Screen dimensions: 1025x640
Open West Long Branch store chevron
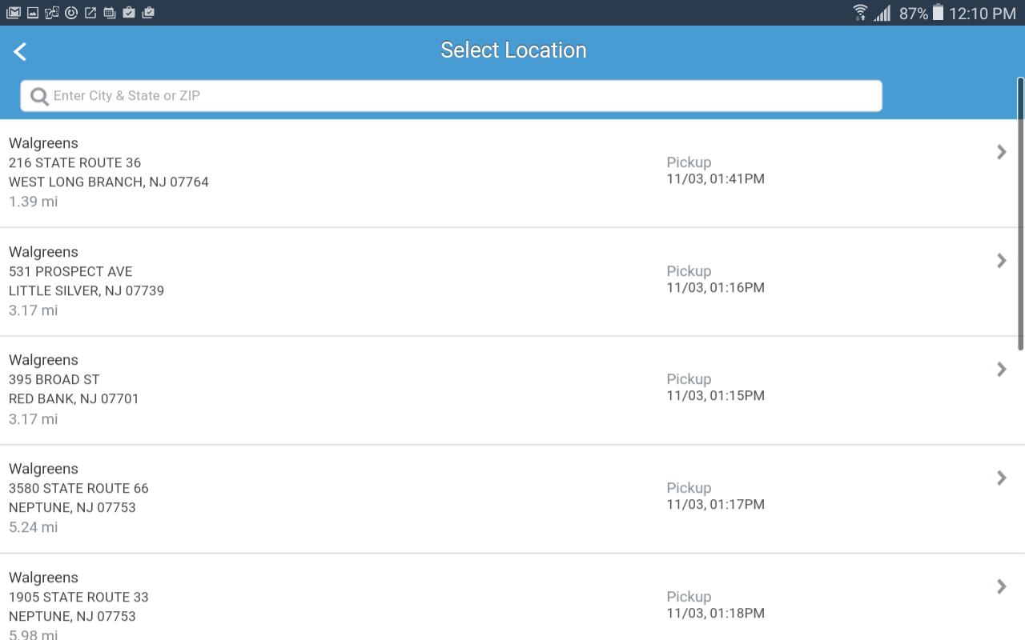click(x=1001, y=152)
